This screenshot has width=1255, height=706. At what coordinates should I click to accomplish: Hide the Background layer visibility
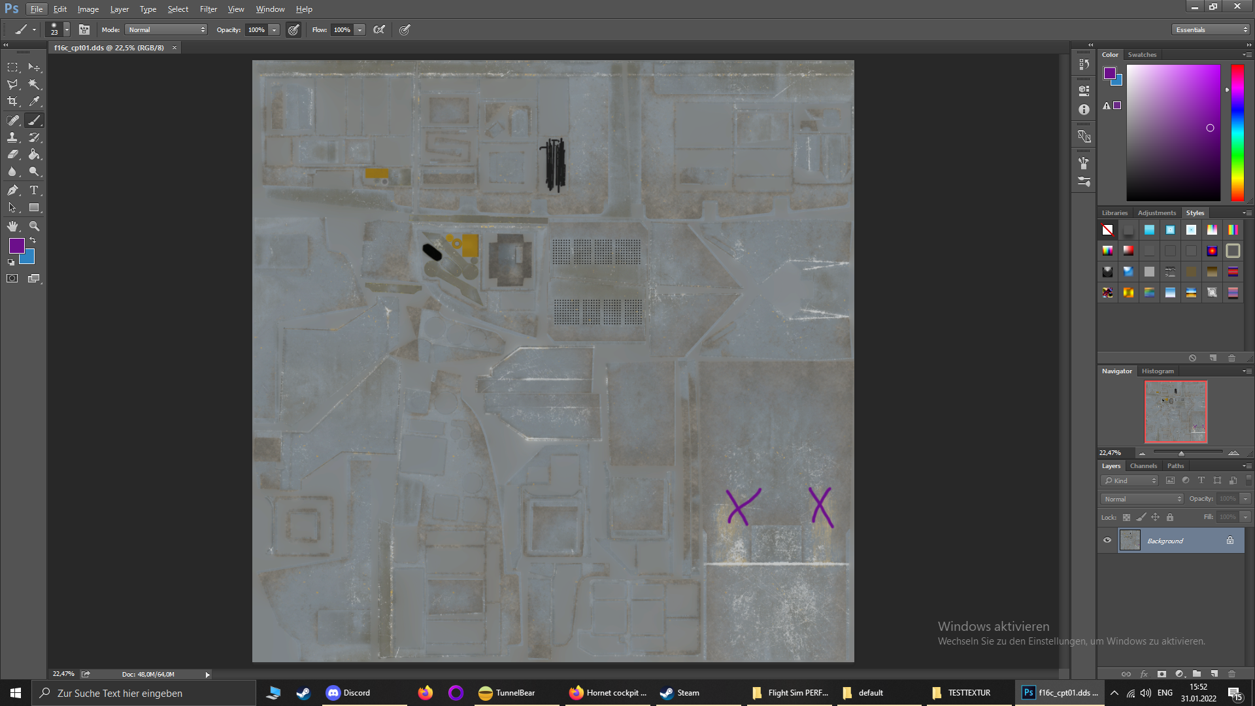pos(1107,541)
